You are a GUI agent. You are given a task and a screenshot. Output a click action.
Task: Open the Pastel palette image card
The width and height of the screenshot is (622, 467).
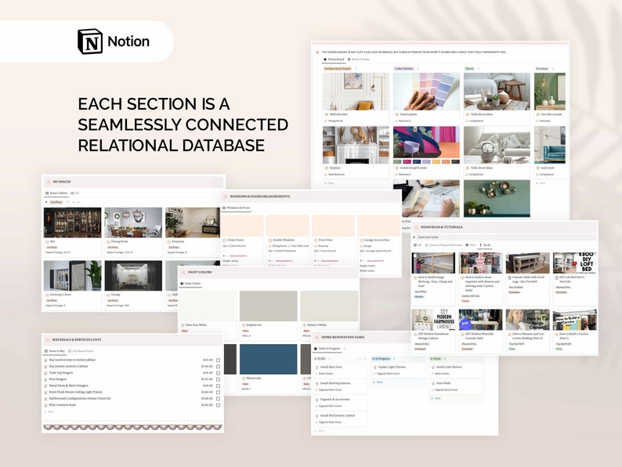click(x=426, y=92)
